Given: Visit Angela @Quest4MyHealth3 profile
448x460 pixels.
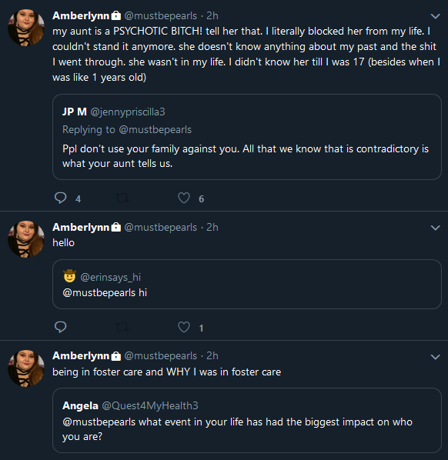Looking at the screenshot, I should point(130,405).
